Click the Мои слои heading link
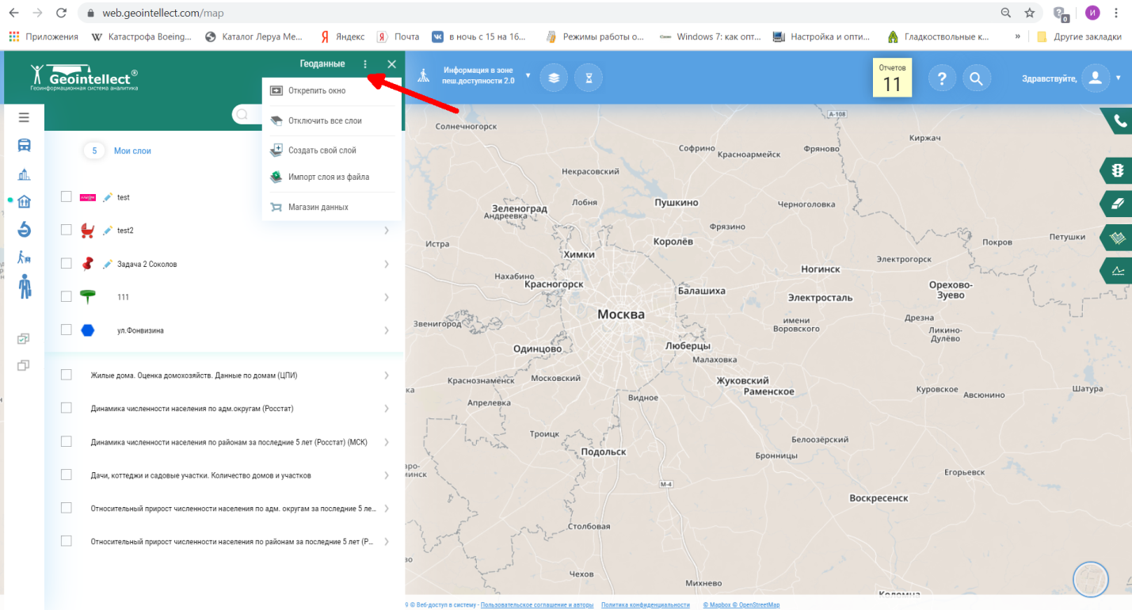The width and height of the screenshot is (1132, 610). click(x=132, y=151)
